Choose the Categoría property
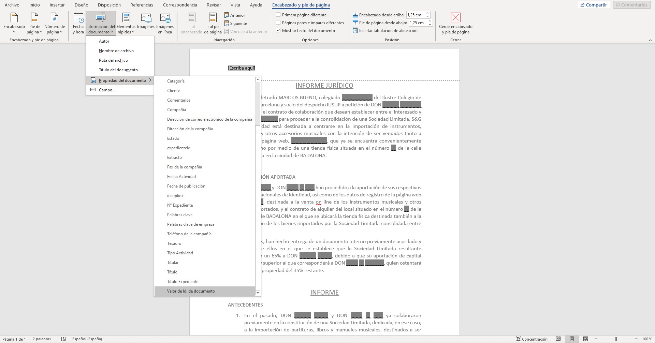 [x=205, y=81]
